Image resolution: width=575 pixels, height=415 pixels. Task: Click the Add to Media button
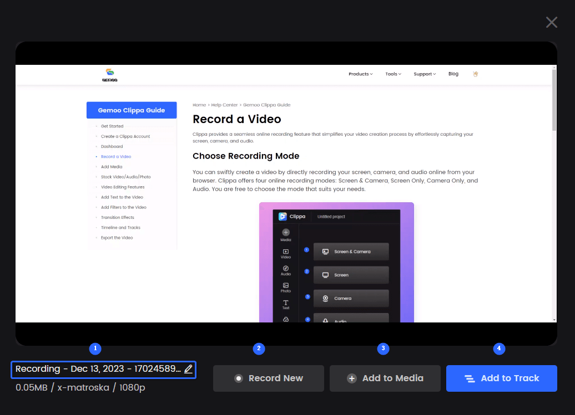(385, 378)
